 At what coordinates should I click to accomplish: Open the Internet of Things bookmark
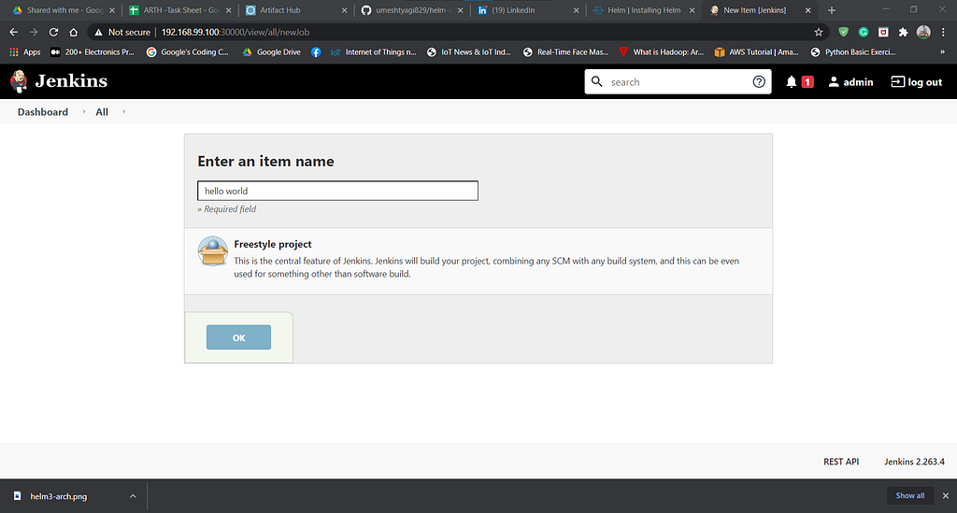click(x=374, y=52)
